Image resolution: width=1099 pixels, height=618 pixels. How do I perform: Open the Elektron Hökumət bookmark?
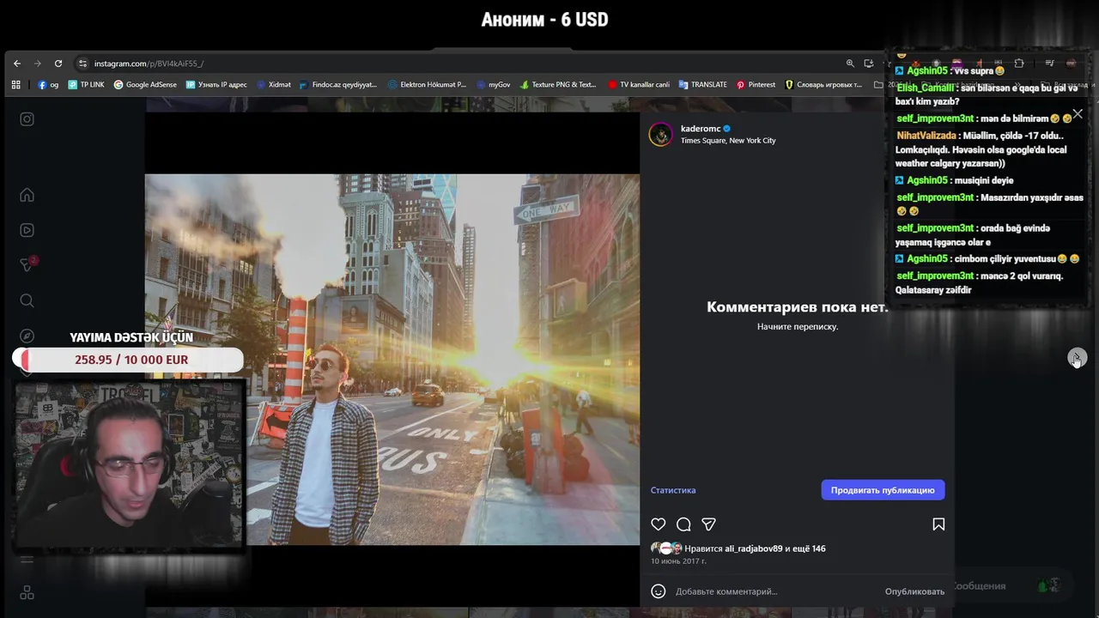click(427, 85)
